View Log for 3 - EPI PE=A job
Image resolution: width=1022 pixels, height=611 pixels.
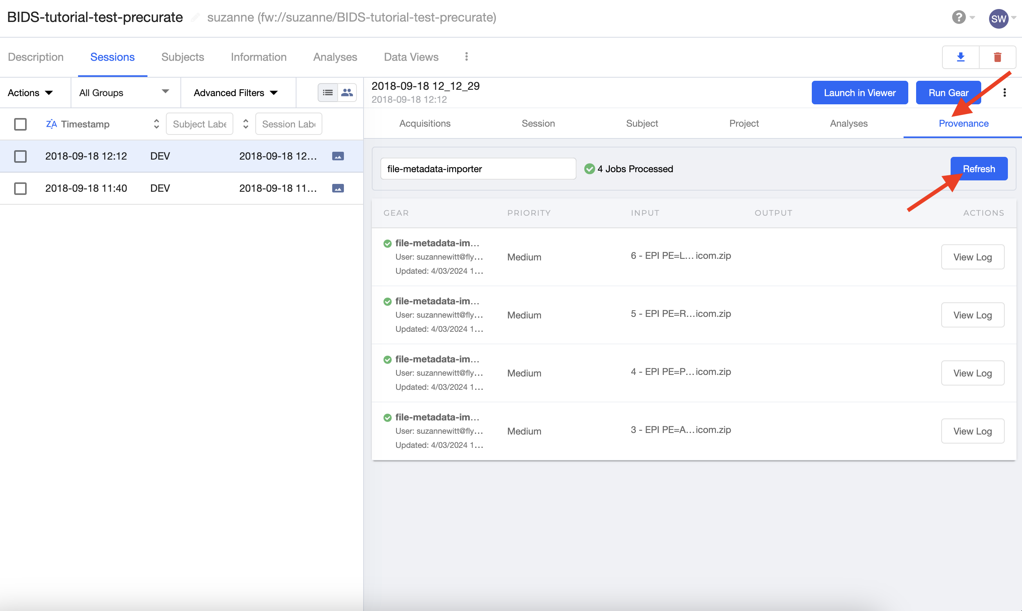[972, 431]
